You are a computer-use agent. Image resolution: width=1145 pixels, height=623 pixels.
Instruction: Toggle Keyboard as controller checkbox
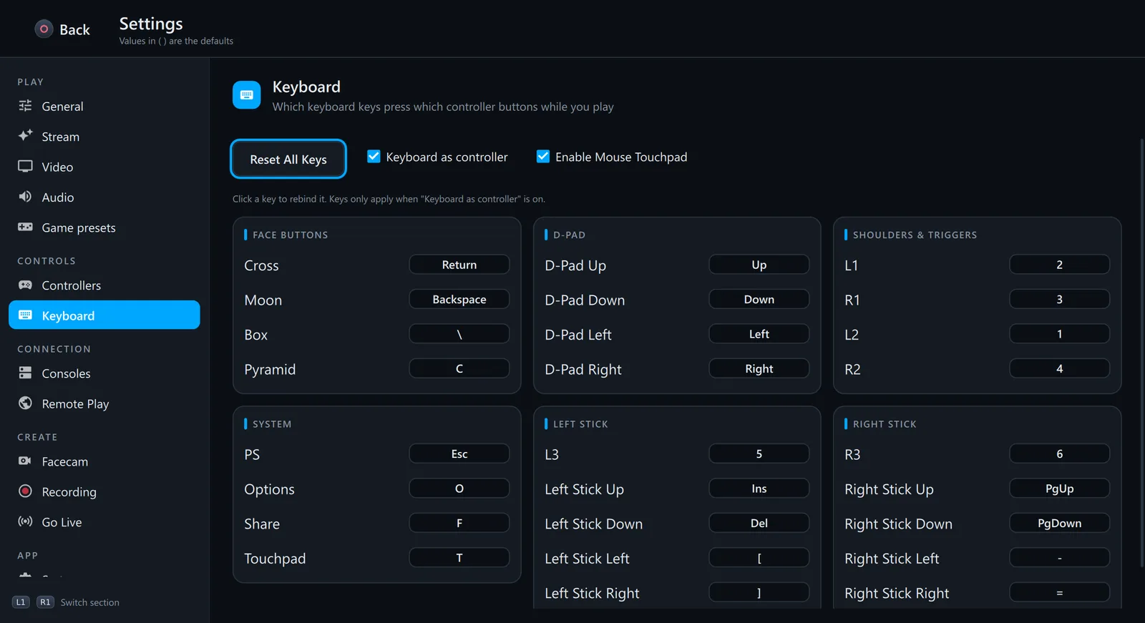(x=374, y=156)
